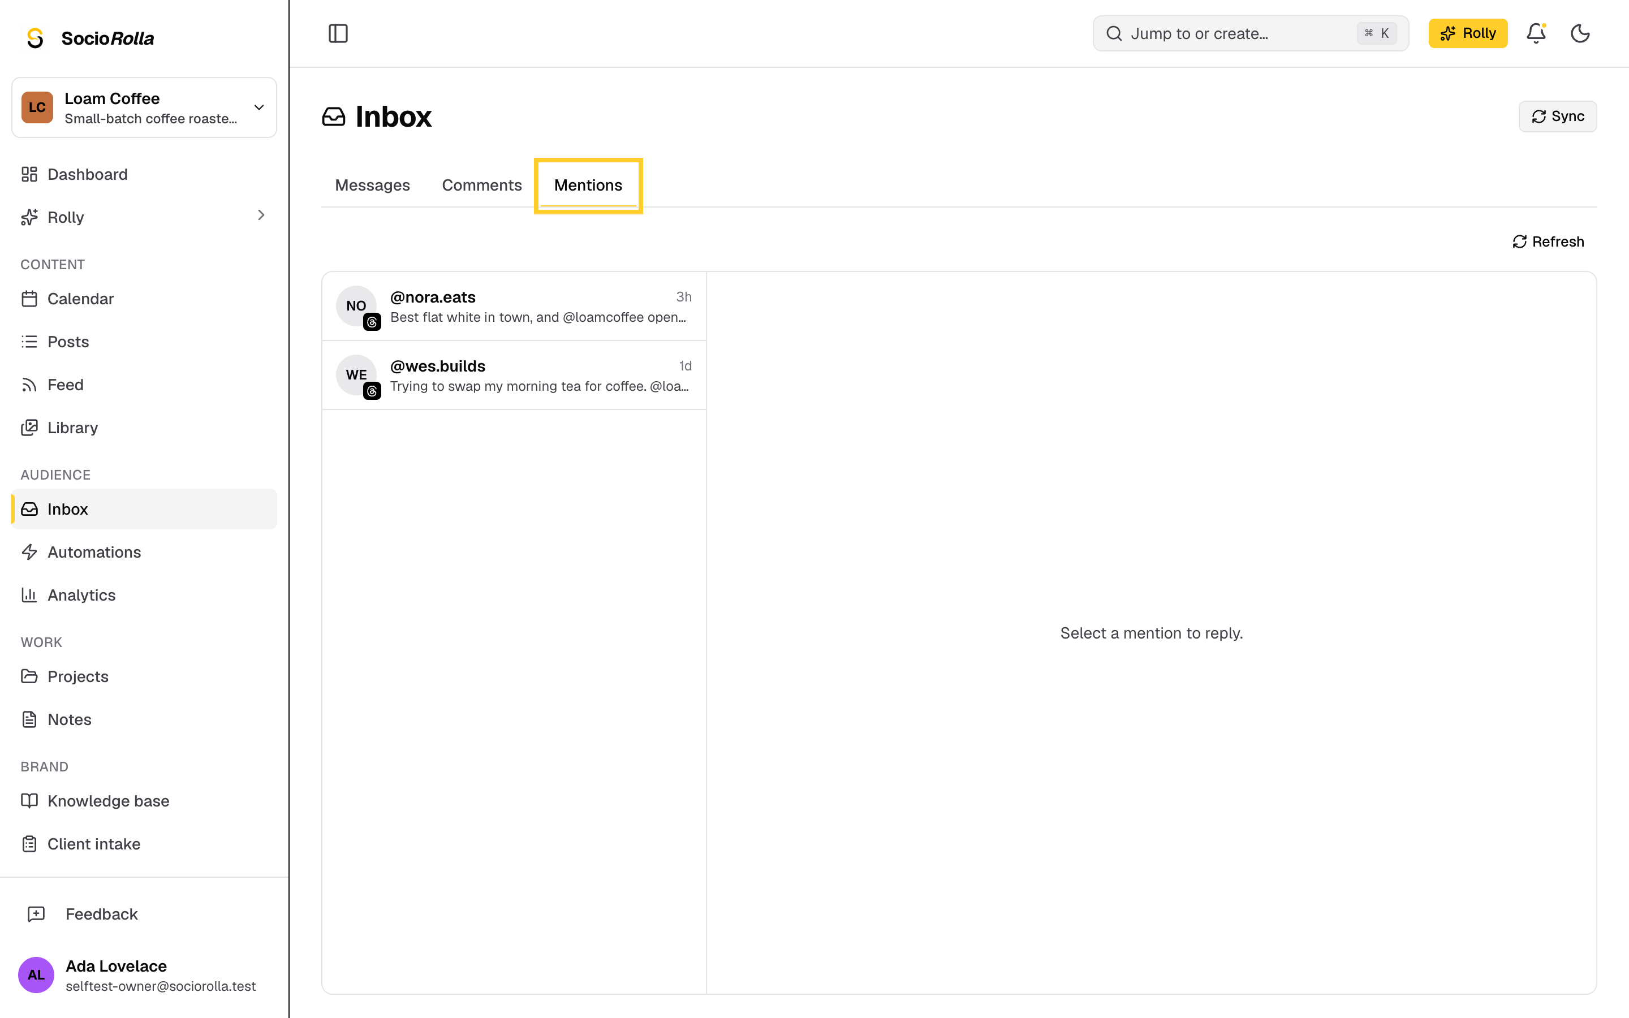Image resolution: width=1629 pixels, height=1018 pixels.
Task: Open the notifications bell
Action: pos(1536,33)
